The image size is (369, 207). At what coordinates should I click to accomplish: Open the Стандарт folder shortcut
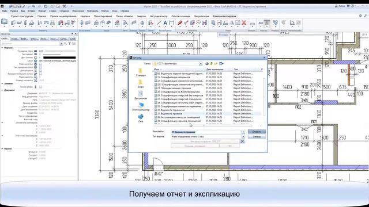141,72
